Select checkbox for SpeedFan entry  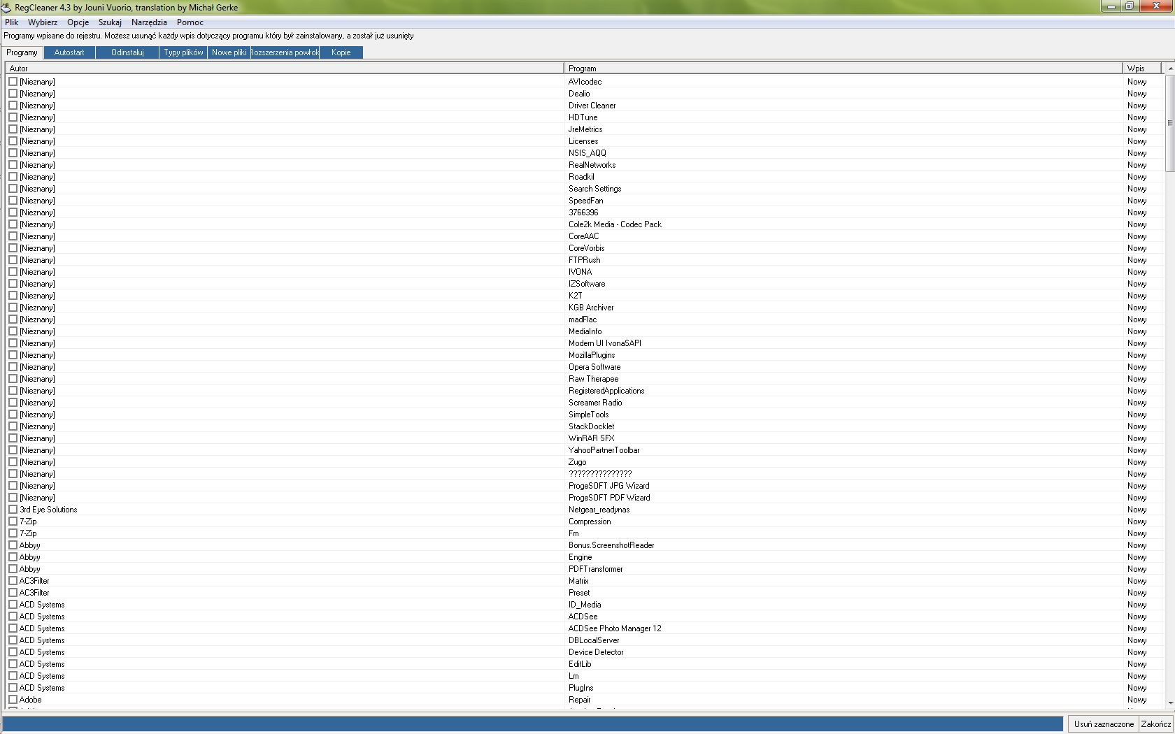13,201
